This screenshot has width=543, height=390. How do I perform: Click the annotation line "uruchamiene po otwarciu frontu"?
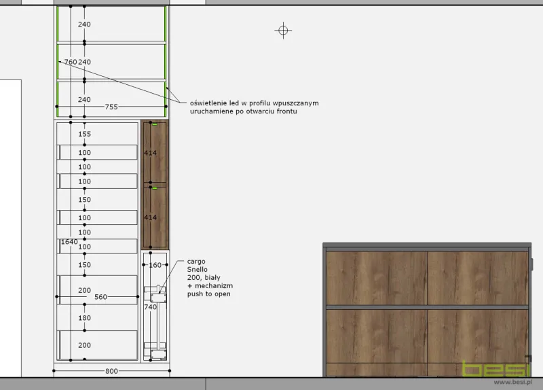[x=244, y=111]
